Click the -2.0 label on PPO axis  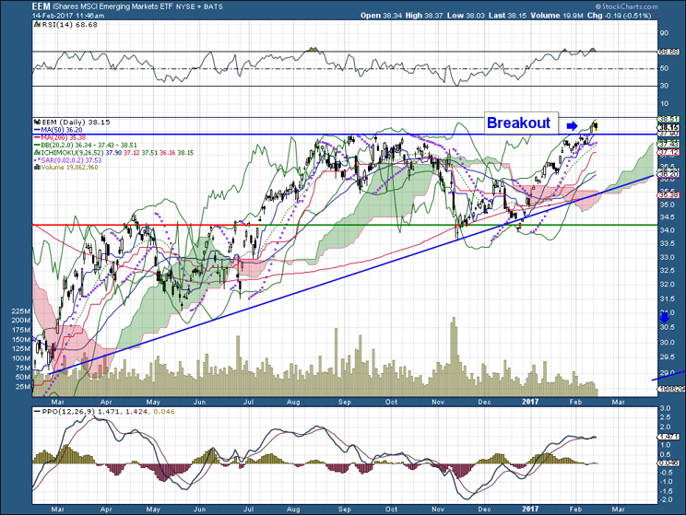665,499
